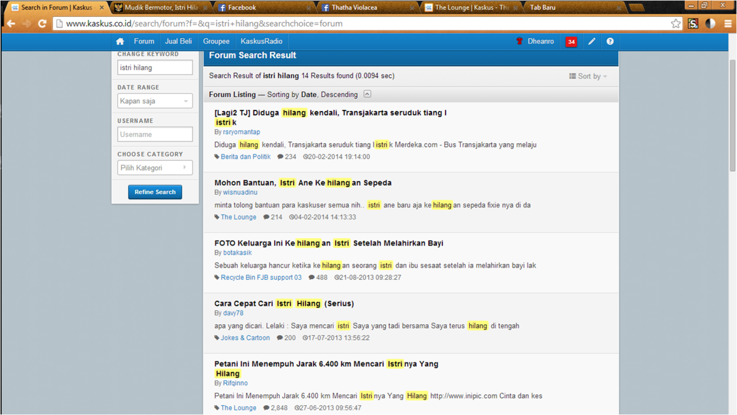Open Recycle Bin FJB support 03 tag
This screenshot has width=737, height=415.
coord(261,278)
